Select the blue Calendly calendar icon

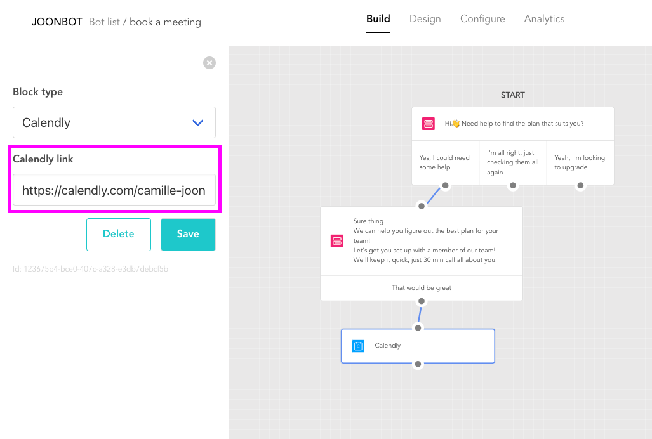click(x=358, y=346)
